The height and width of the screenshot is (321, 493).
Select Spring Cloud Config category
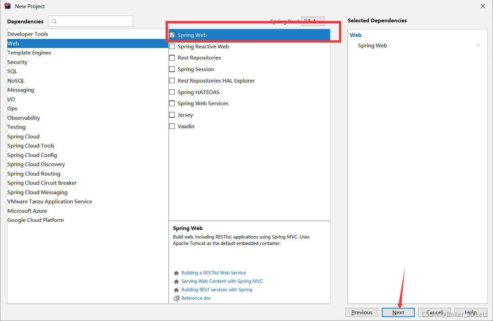(x=88, y=155)
